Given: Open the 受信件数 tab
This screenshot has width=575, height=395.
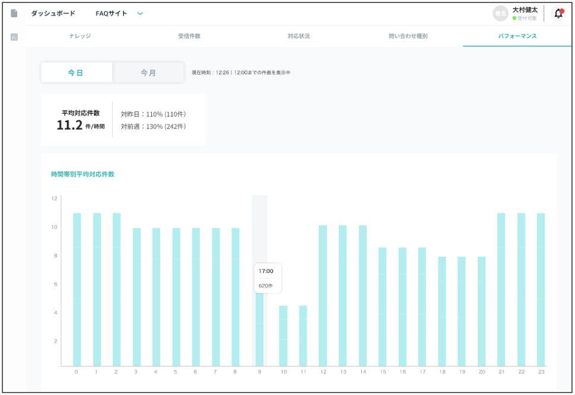Looking at the screenshot, I should 189,36.
